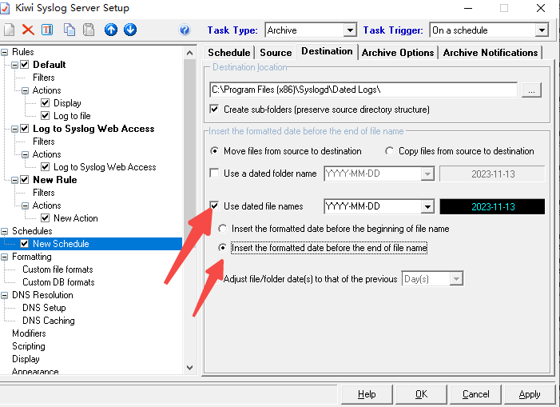Click the Move Down arrow icon
The image size is (560, 407).
pyautogui.click(x=130, y=30)
